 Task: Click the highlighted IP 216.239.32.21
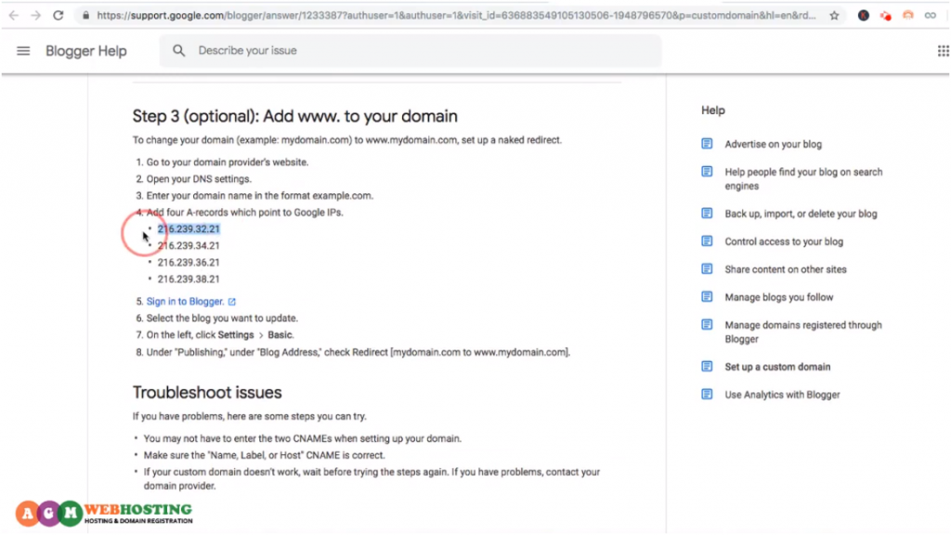click(189, 229)
